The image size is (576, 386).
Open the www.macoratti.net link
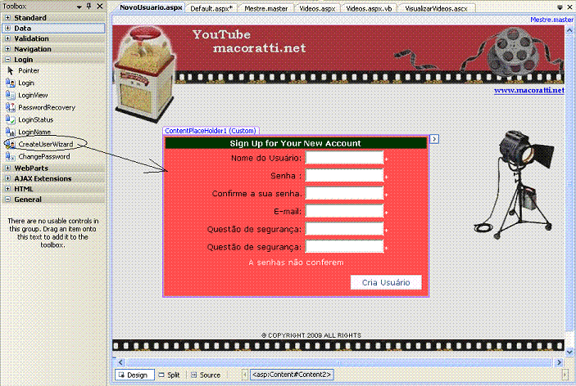pyautogui.click(x=529, y=90)
